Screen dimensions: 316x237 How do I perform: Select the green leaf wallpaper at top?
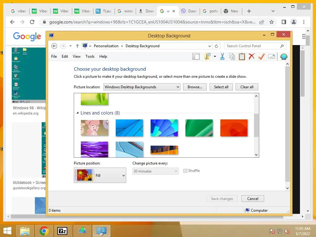[94, 99]
